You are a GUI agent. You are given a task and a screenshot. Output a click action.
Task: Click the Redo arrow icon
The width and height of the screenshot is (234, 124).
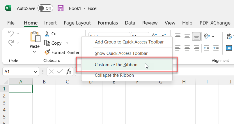(x=11, y=43)
